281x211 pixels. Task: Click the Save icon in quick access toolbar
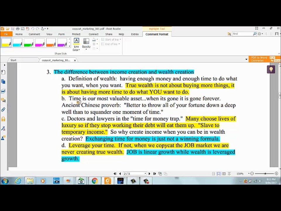tap(13, 29)
